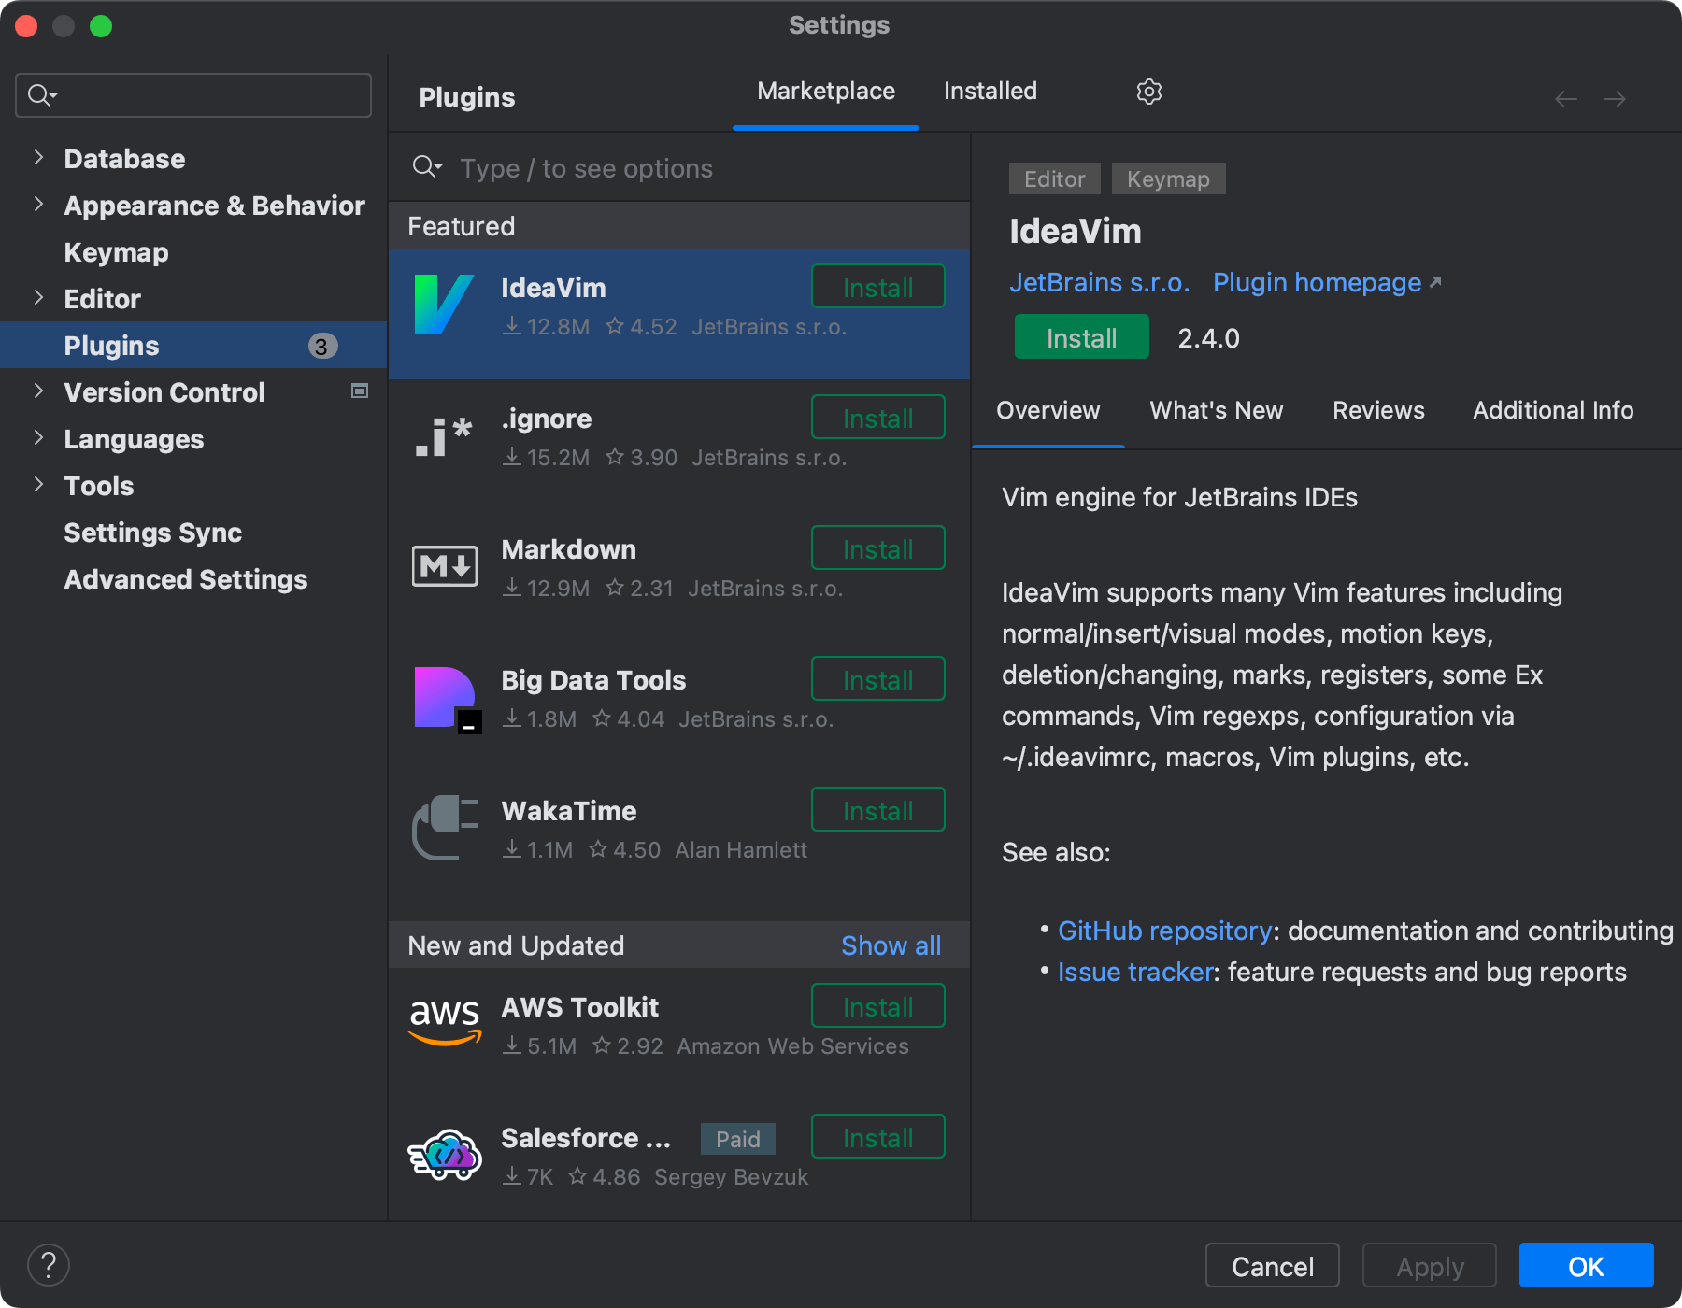Open the plugins settings gear menu
The width and height of the screenshot is (1682, 1308).
pyautogui.click(x=1148, y=91)
